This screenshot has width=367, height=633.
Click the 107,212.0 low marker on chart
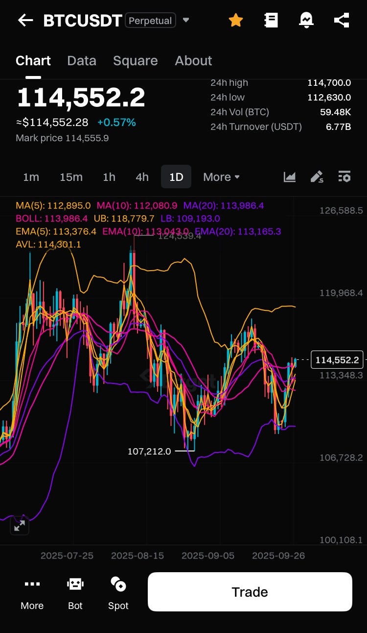(x=149, y=451)
